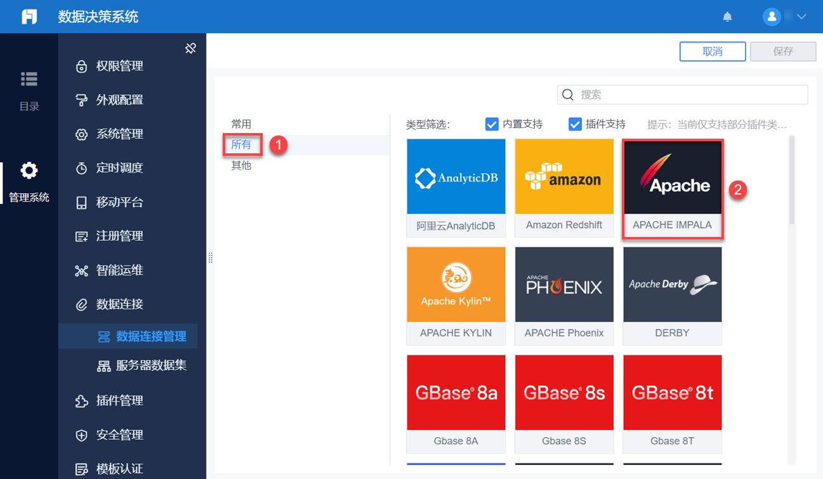Screen dimensions: 823x479
Task: Click the 智能运维 network icon
Action: click(x=81, y=271)
